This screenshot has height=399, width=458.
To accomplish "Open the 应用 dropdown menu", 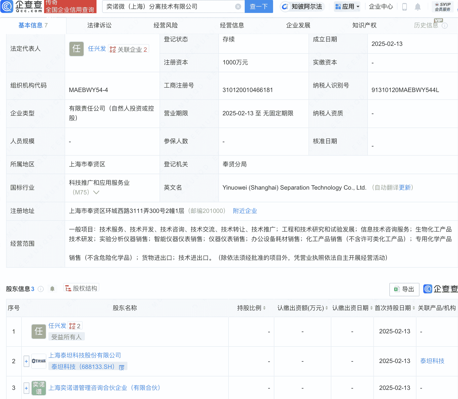I will (347, 7).
